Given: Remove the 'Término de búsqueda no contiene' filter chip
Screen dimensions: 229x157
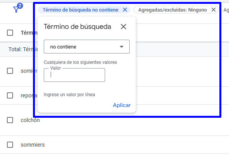Looking at the screenshot, I should [125, 10].
